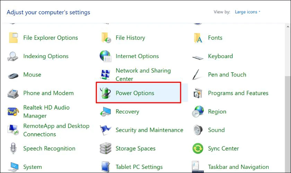Click the Keyboard text link
The image size is (291, 173).
coord(220,56)
